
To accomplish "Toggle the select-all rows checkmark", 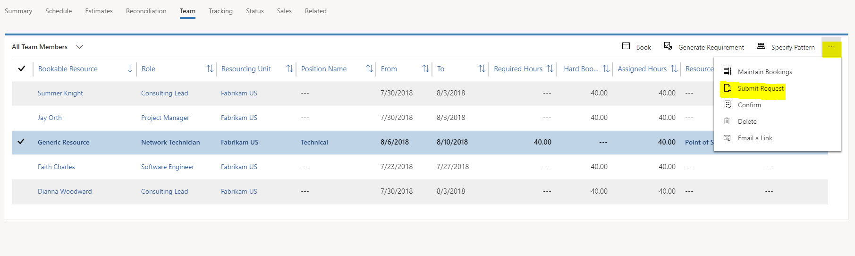I will [x=21, y=68].
